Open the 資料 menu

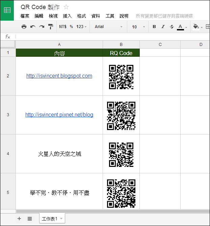96,16
